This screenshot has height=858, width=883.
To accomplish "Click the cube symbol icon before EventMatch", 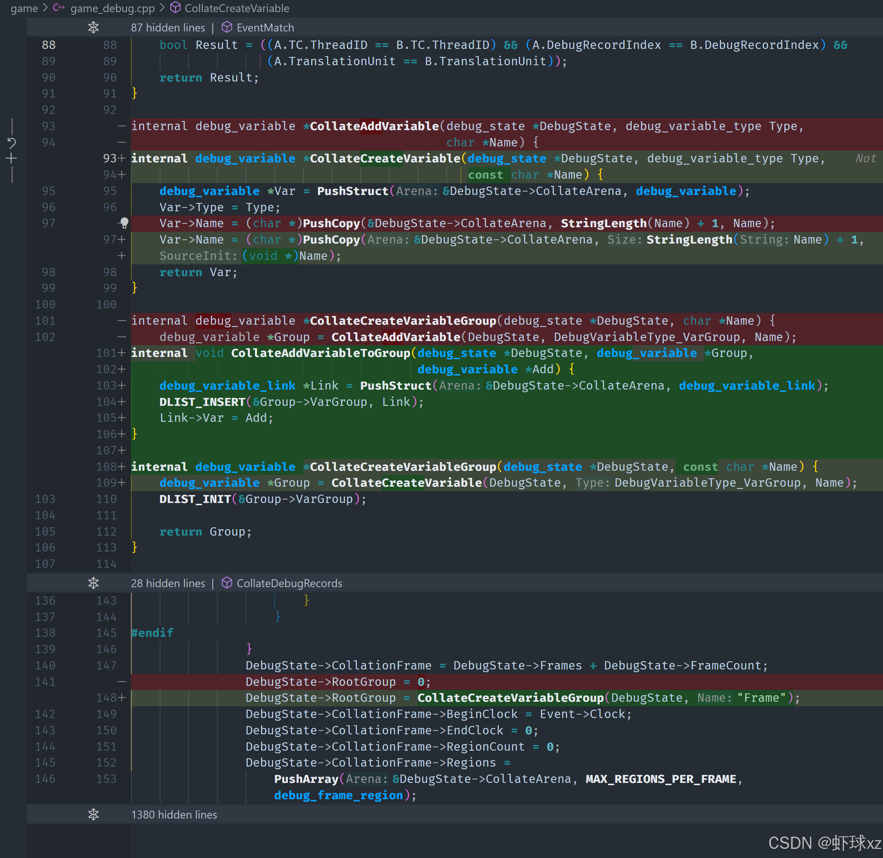I will point(226,27).
